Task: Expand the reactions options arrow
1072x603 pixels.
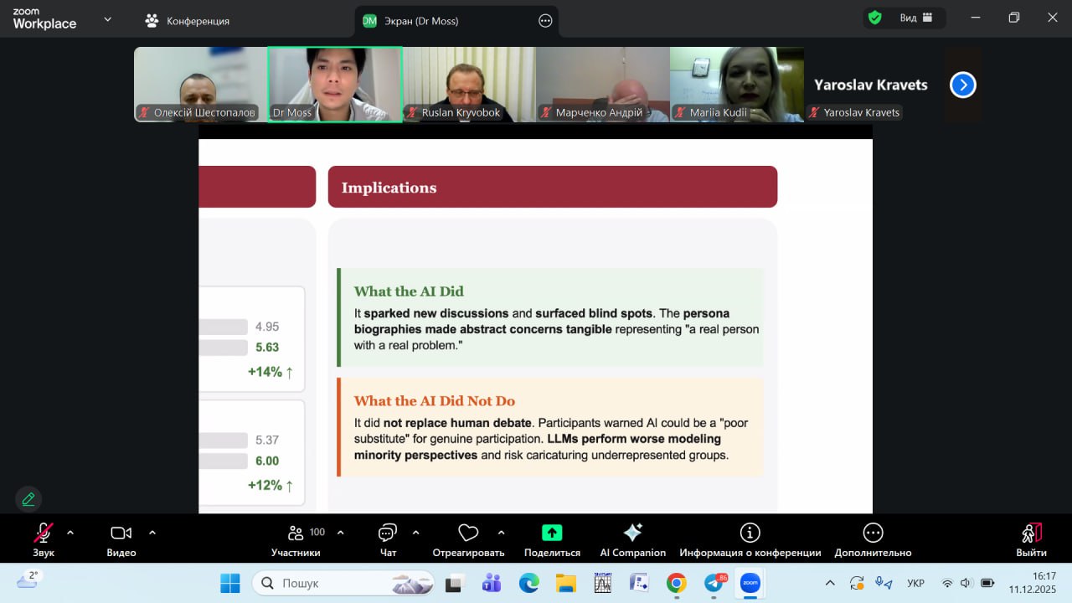Action: [x=502, y=533]
